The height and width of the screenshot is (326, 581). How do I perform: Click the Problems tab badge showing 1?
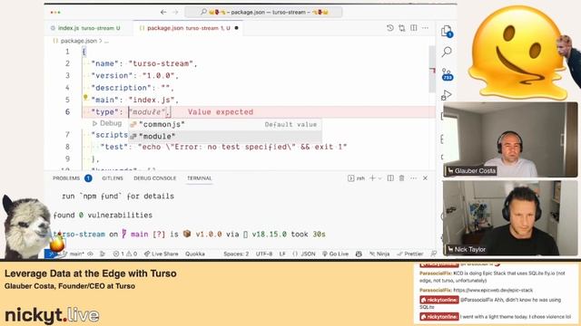click(x=88, y=178)
